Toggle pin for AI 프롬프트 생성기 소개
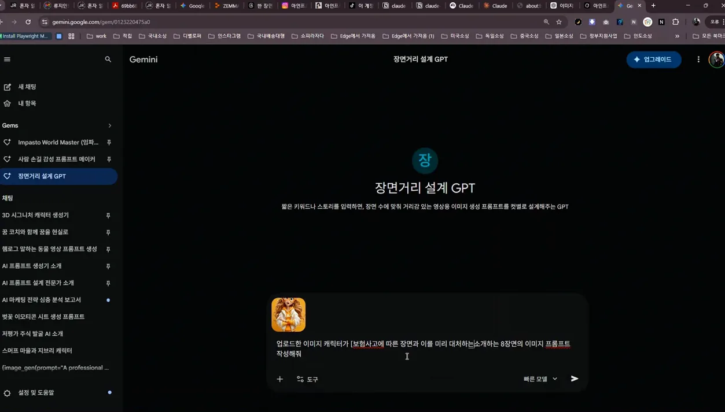The image size is (725, 412). click(x=108, y=266)
